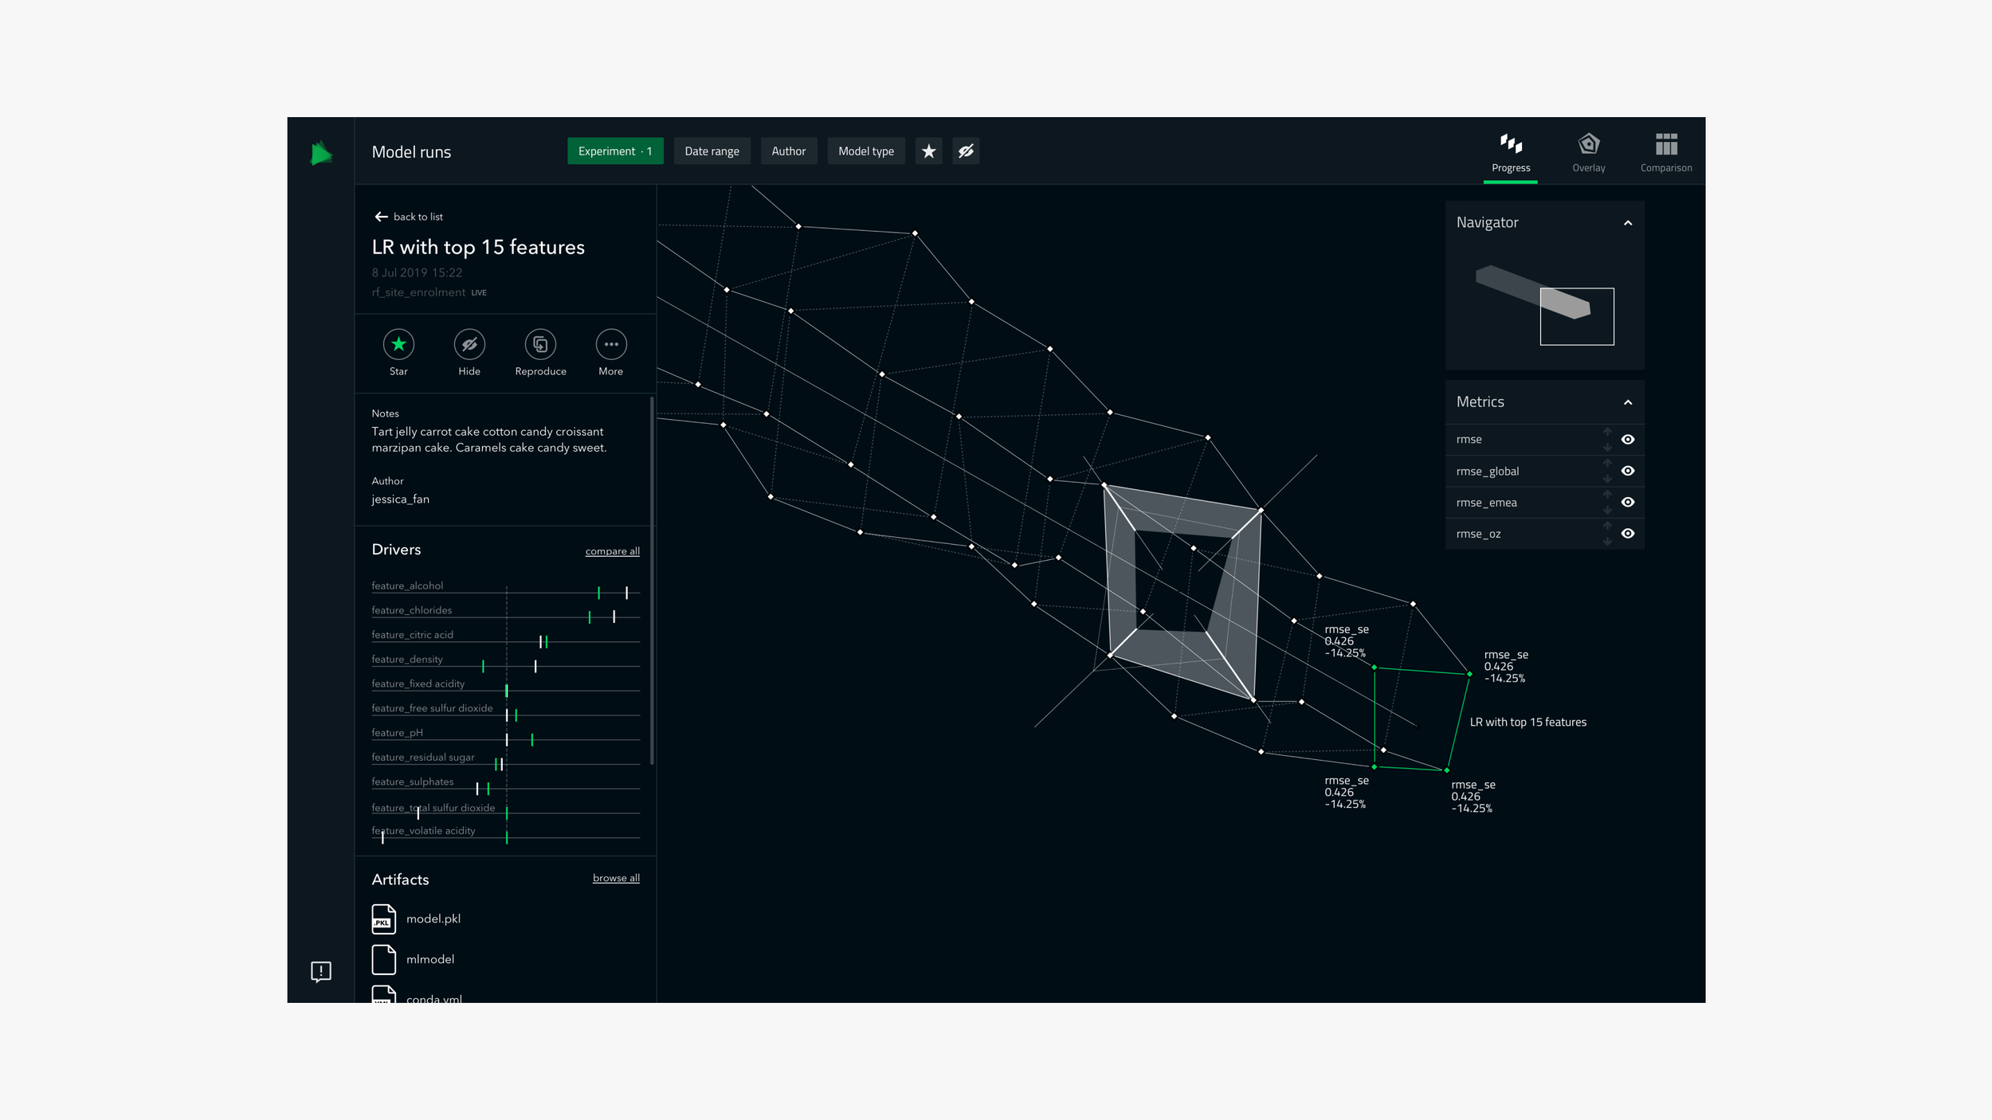This screenshot has height=1120, width=1992.
Task: Switch to the Overlay view
Action: (1588, 152)
